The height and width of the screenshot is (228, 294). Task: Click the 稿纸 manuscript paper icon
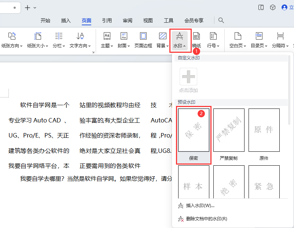(196, 36)
